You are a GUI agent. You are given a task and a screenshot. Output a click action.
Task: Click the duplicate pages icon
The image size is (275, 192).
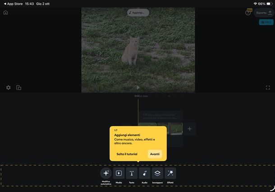pyautogui.click(x=18, y=87)
